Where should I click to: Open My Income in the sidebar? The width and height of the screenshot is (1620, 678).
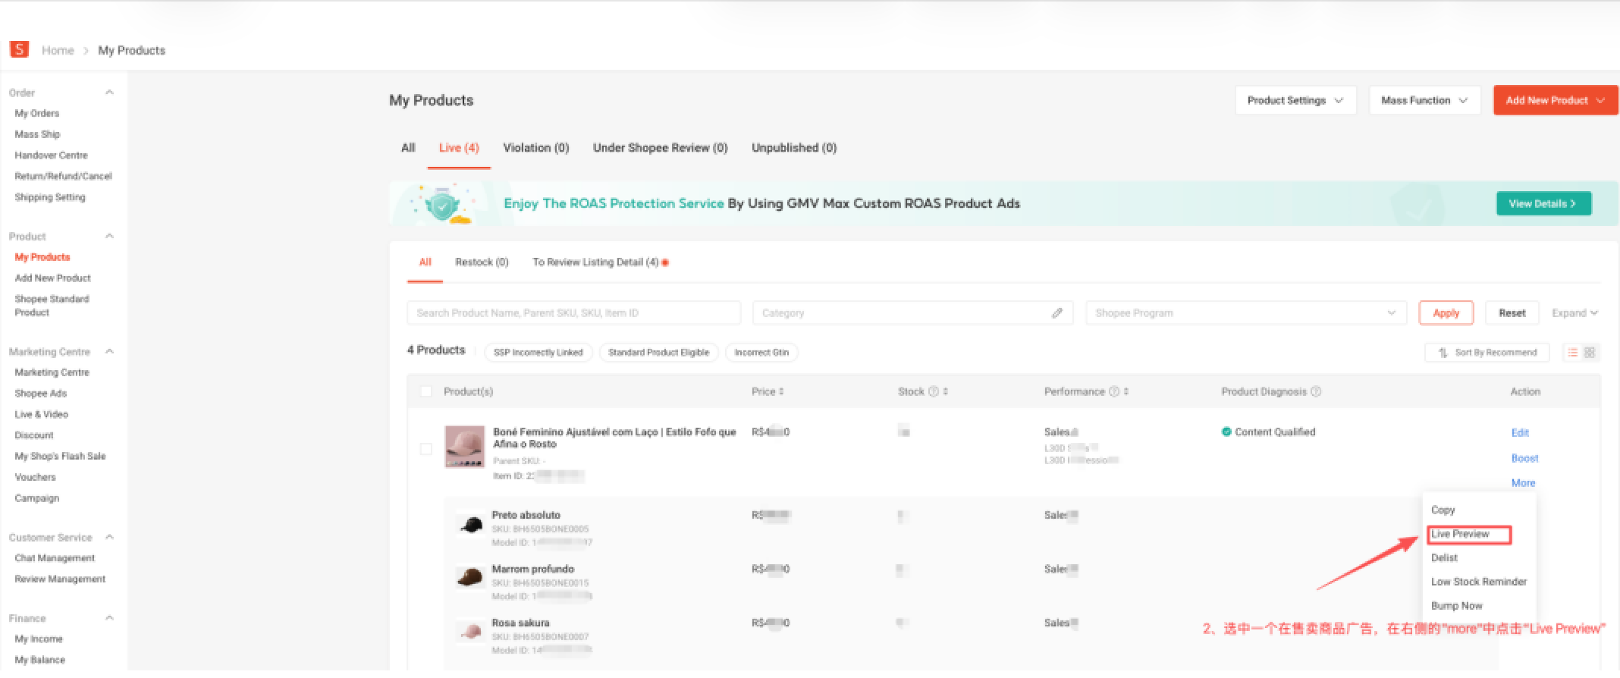tap(39, 639)
